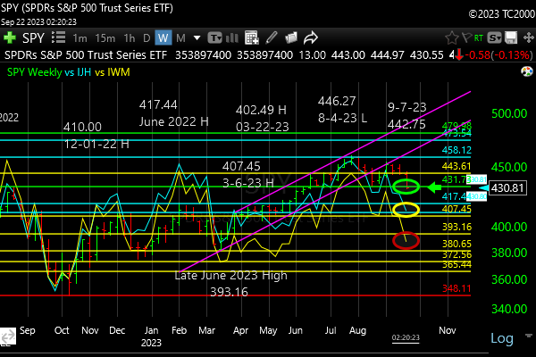This screenshot has width=536, height=357.
Task: Click the green plus add-indicator icon
Action: (x=10, y=38)
